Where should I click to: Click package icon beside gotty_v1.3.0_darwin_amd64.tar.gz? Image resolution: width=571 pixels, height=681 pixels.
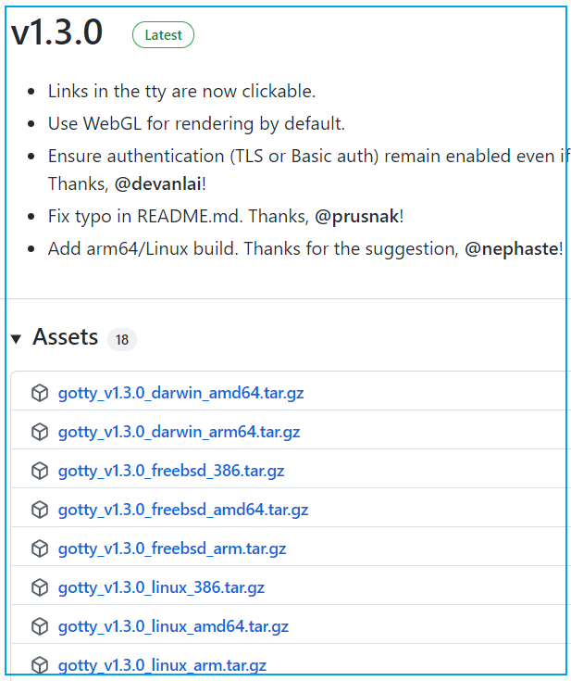tap(40, 393)
